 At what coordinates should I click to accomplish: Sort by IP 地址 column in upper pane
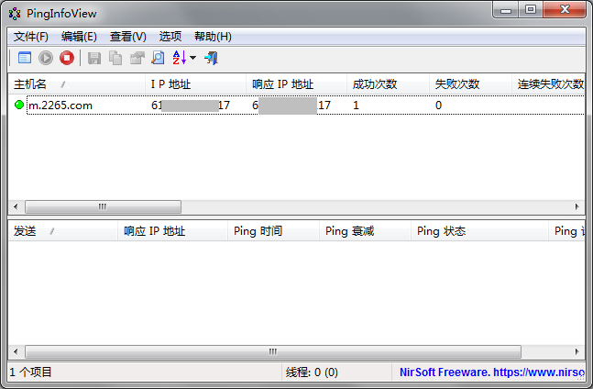tap(195, 84)
